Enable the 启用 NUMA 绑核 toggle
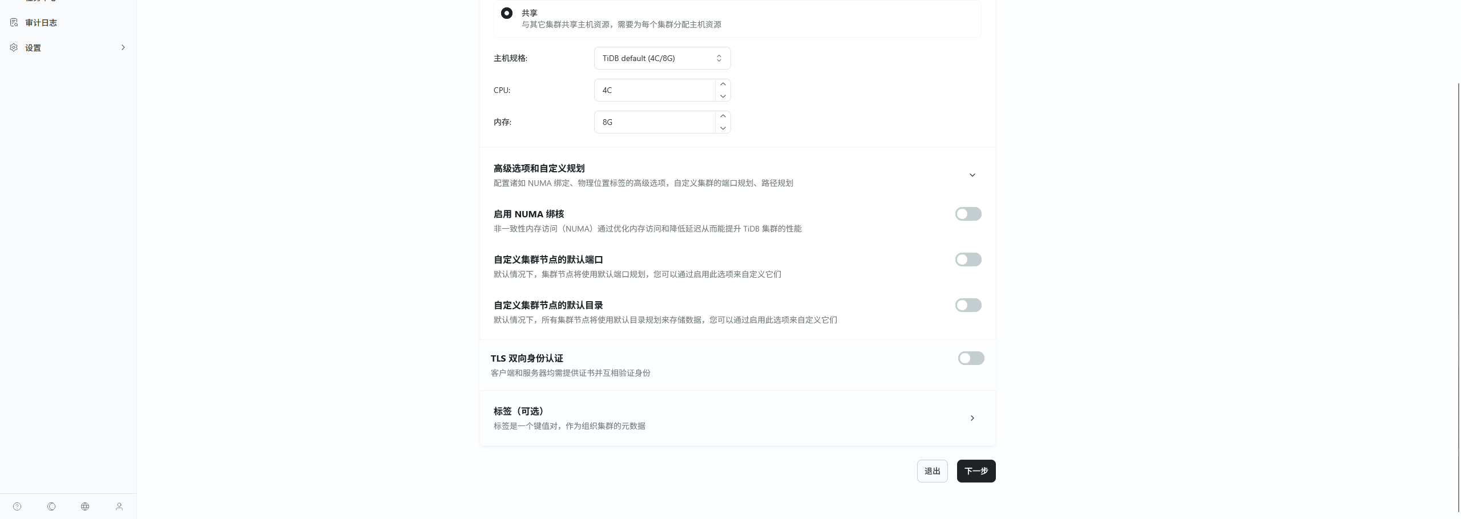The width and height of the screenshot is (1461, 519). 968,214
